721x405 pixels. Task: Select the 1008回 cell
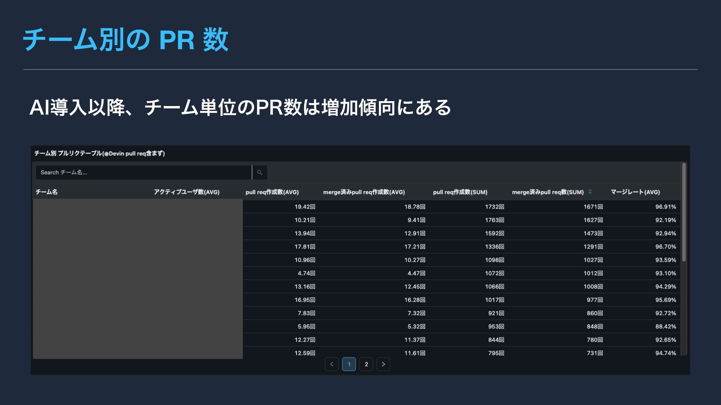(x=593, y=286)
